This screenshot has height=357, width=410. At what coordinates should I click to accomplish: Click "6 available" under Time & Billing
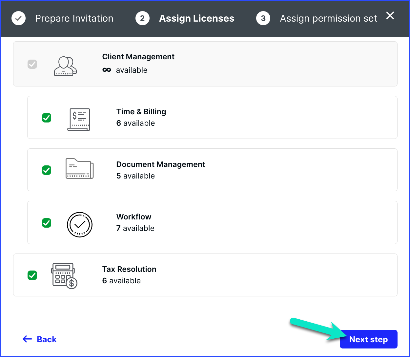[135, 123]
